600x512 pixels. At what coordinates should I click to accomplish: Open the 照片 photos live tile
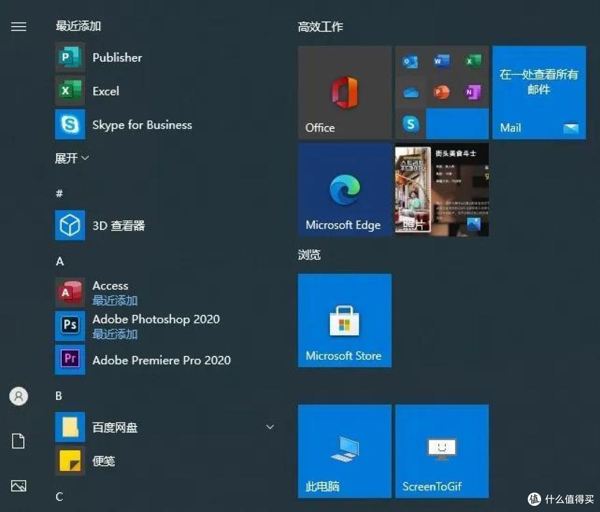coord(442,190)
